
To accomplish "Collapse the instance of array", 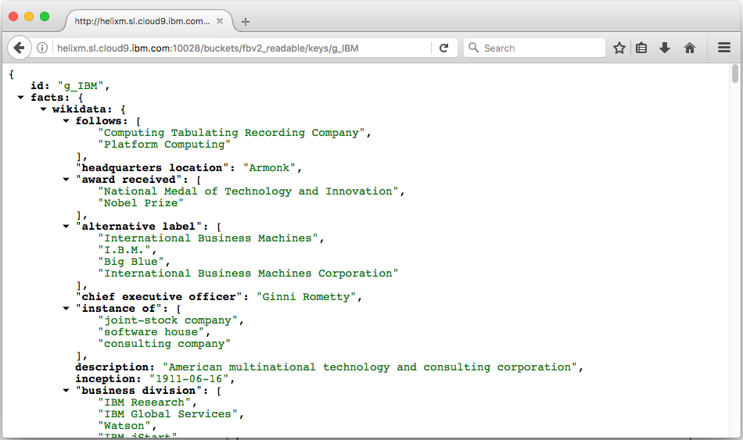I will tap(66, 309).
